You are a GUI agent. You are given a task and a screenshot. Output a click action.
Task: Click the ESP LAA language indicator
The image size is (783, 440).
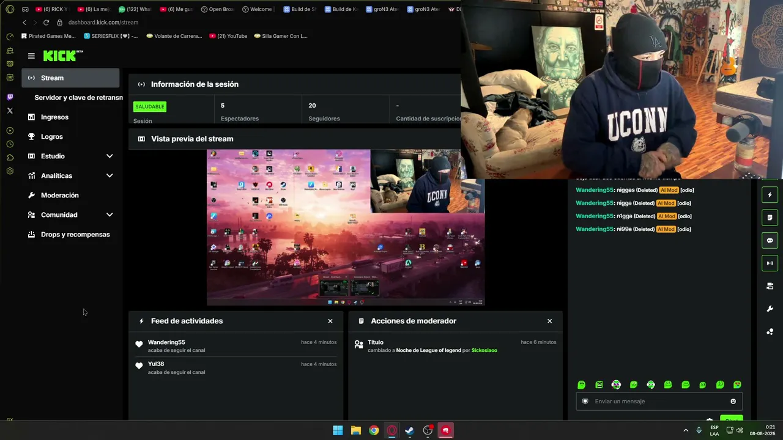coord(714,430)
